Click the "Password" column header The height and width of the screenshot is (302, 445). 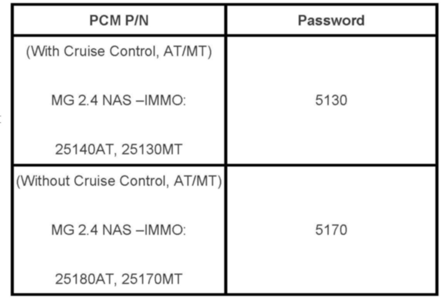point(331,20)
